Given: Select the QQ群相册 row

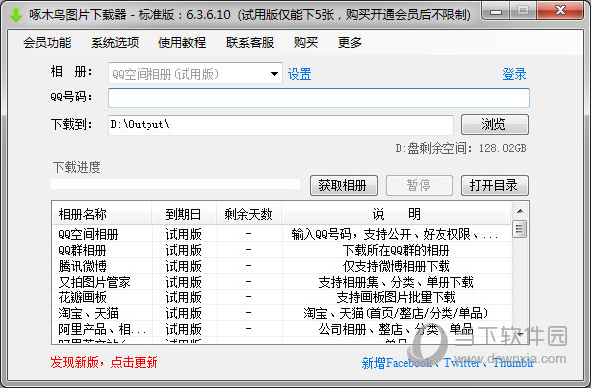Looking at the screenshot, I should click(282, 250).
